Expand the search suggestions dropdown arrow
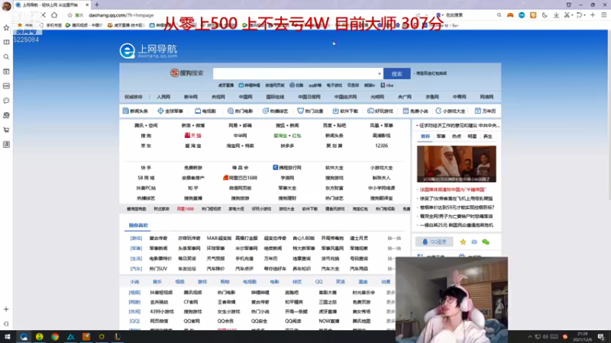611x343 pixels. (x=379, y=73)
